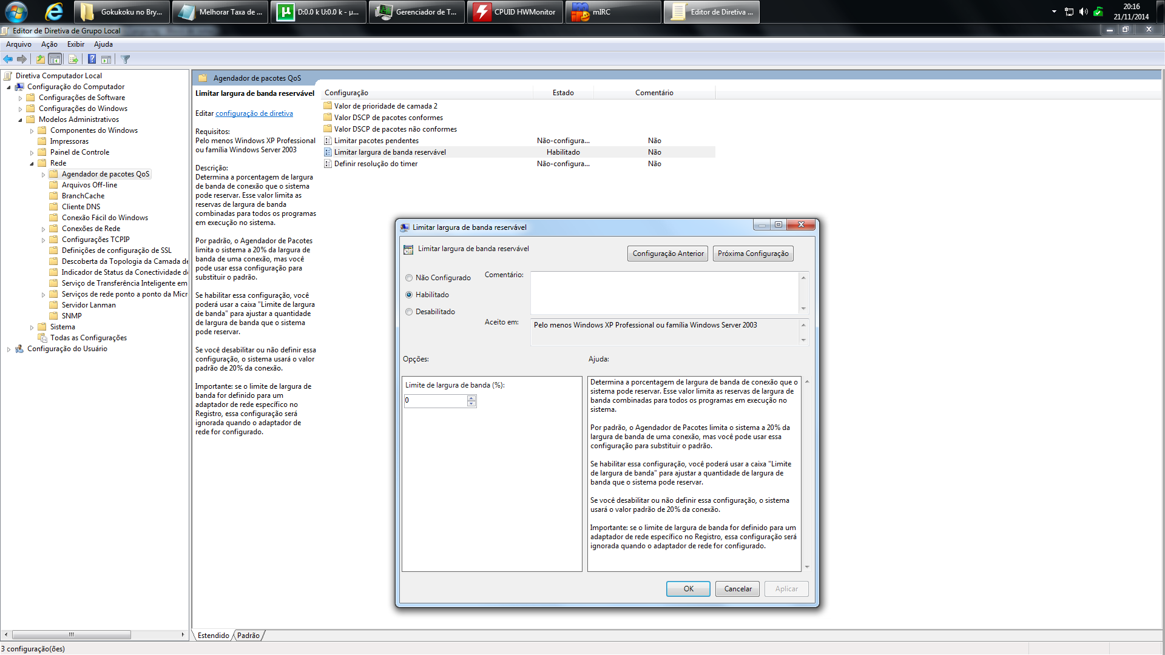The width and height of the screenshot is (1165, 655).
Task: Click the Configuração Anterior button
Action: (x=667, y=254)
